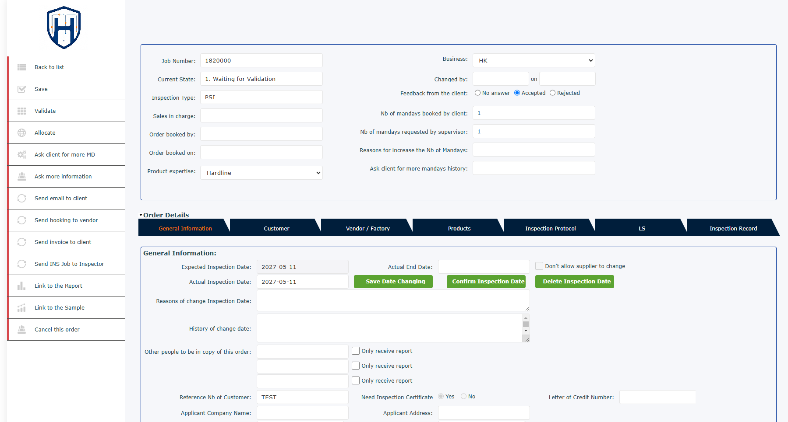Viewport: 788px width, 422px height.
Task: Open the LS tab
Action: point(642,228)
